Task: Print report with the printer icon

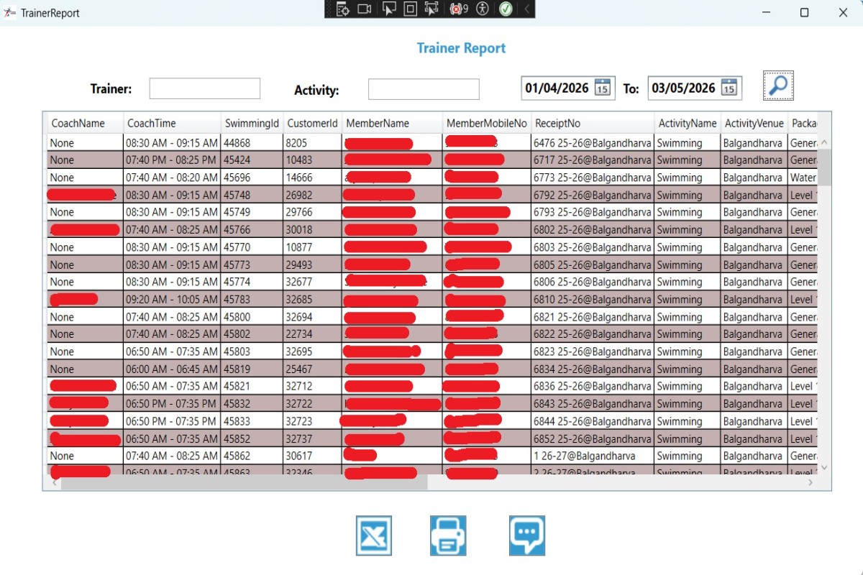Action: [448, 535]
